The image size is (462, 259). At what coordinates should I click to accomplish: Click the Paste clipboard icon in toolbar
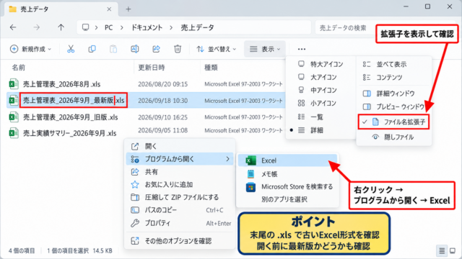coord(113,49)
